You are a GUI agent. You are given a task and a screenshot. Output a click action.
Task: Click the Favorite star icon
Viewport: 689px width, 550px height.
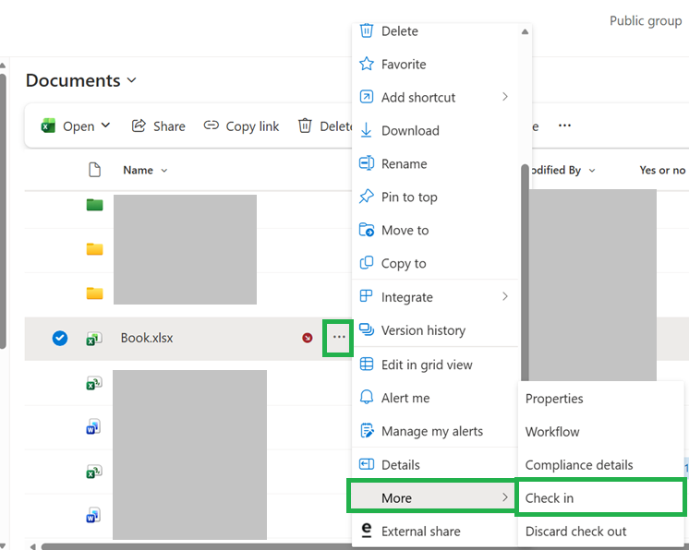point(367,64)
